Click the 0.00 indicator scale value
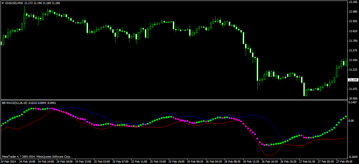Screen dimensions: 359x164 351,121
